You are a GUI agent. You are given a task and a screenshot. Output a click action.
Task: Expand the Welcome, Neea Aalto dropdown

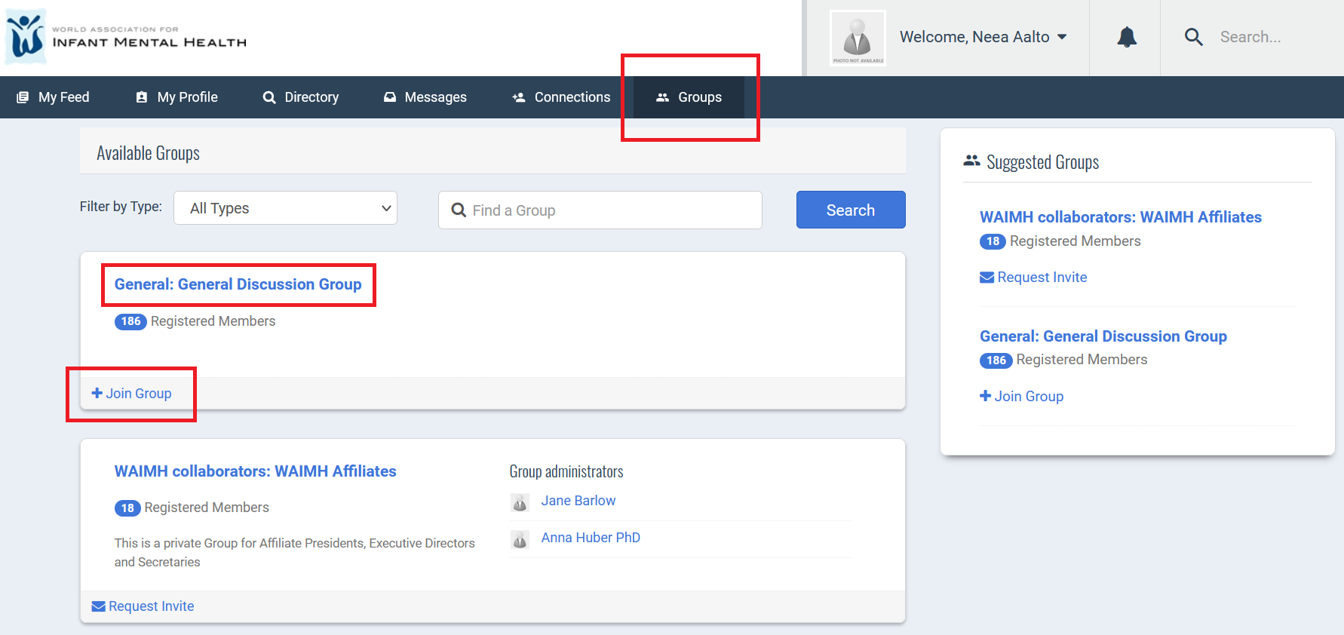[x=983, y=37]
